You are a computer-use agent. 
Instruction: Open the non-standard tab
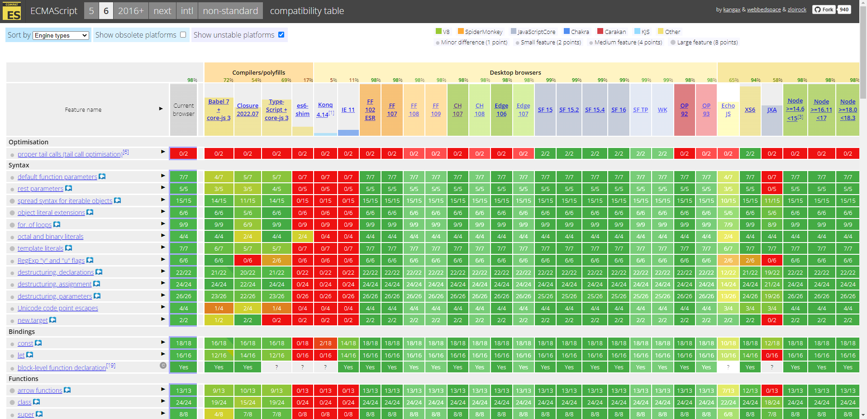(x=230, y=11)
